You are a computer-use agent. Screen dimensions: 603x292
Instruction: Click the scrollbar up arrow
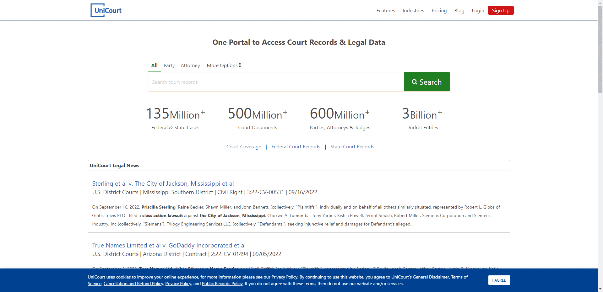point(600,3)
